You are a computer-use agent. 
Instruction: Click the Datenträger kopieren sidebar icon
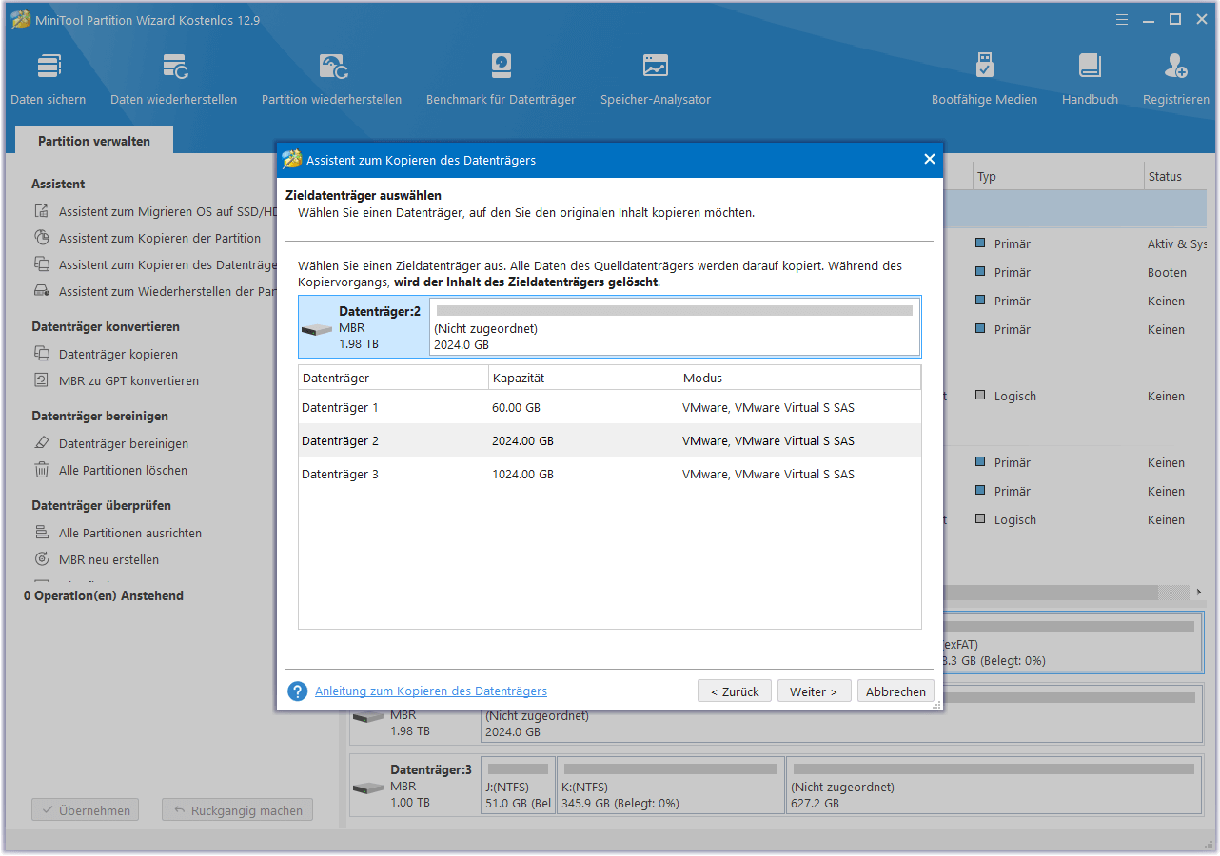click(x=42, y=354)
